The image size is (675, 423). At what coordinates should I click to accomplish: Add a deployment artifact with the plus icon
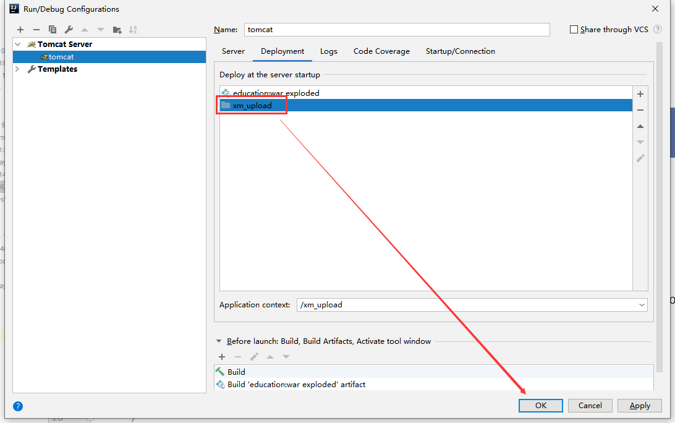pos(640,94)
